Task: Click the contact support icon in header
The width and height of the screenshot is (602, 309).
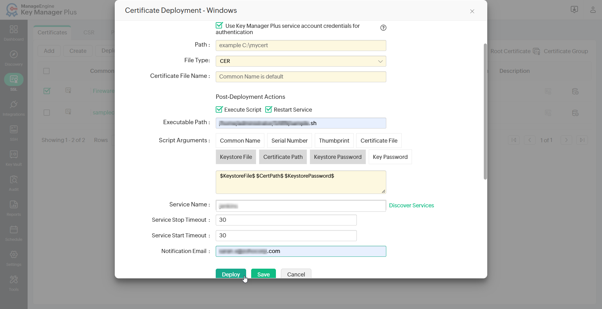Action: point(574,10)
